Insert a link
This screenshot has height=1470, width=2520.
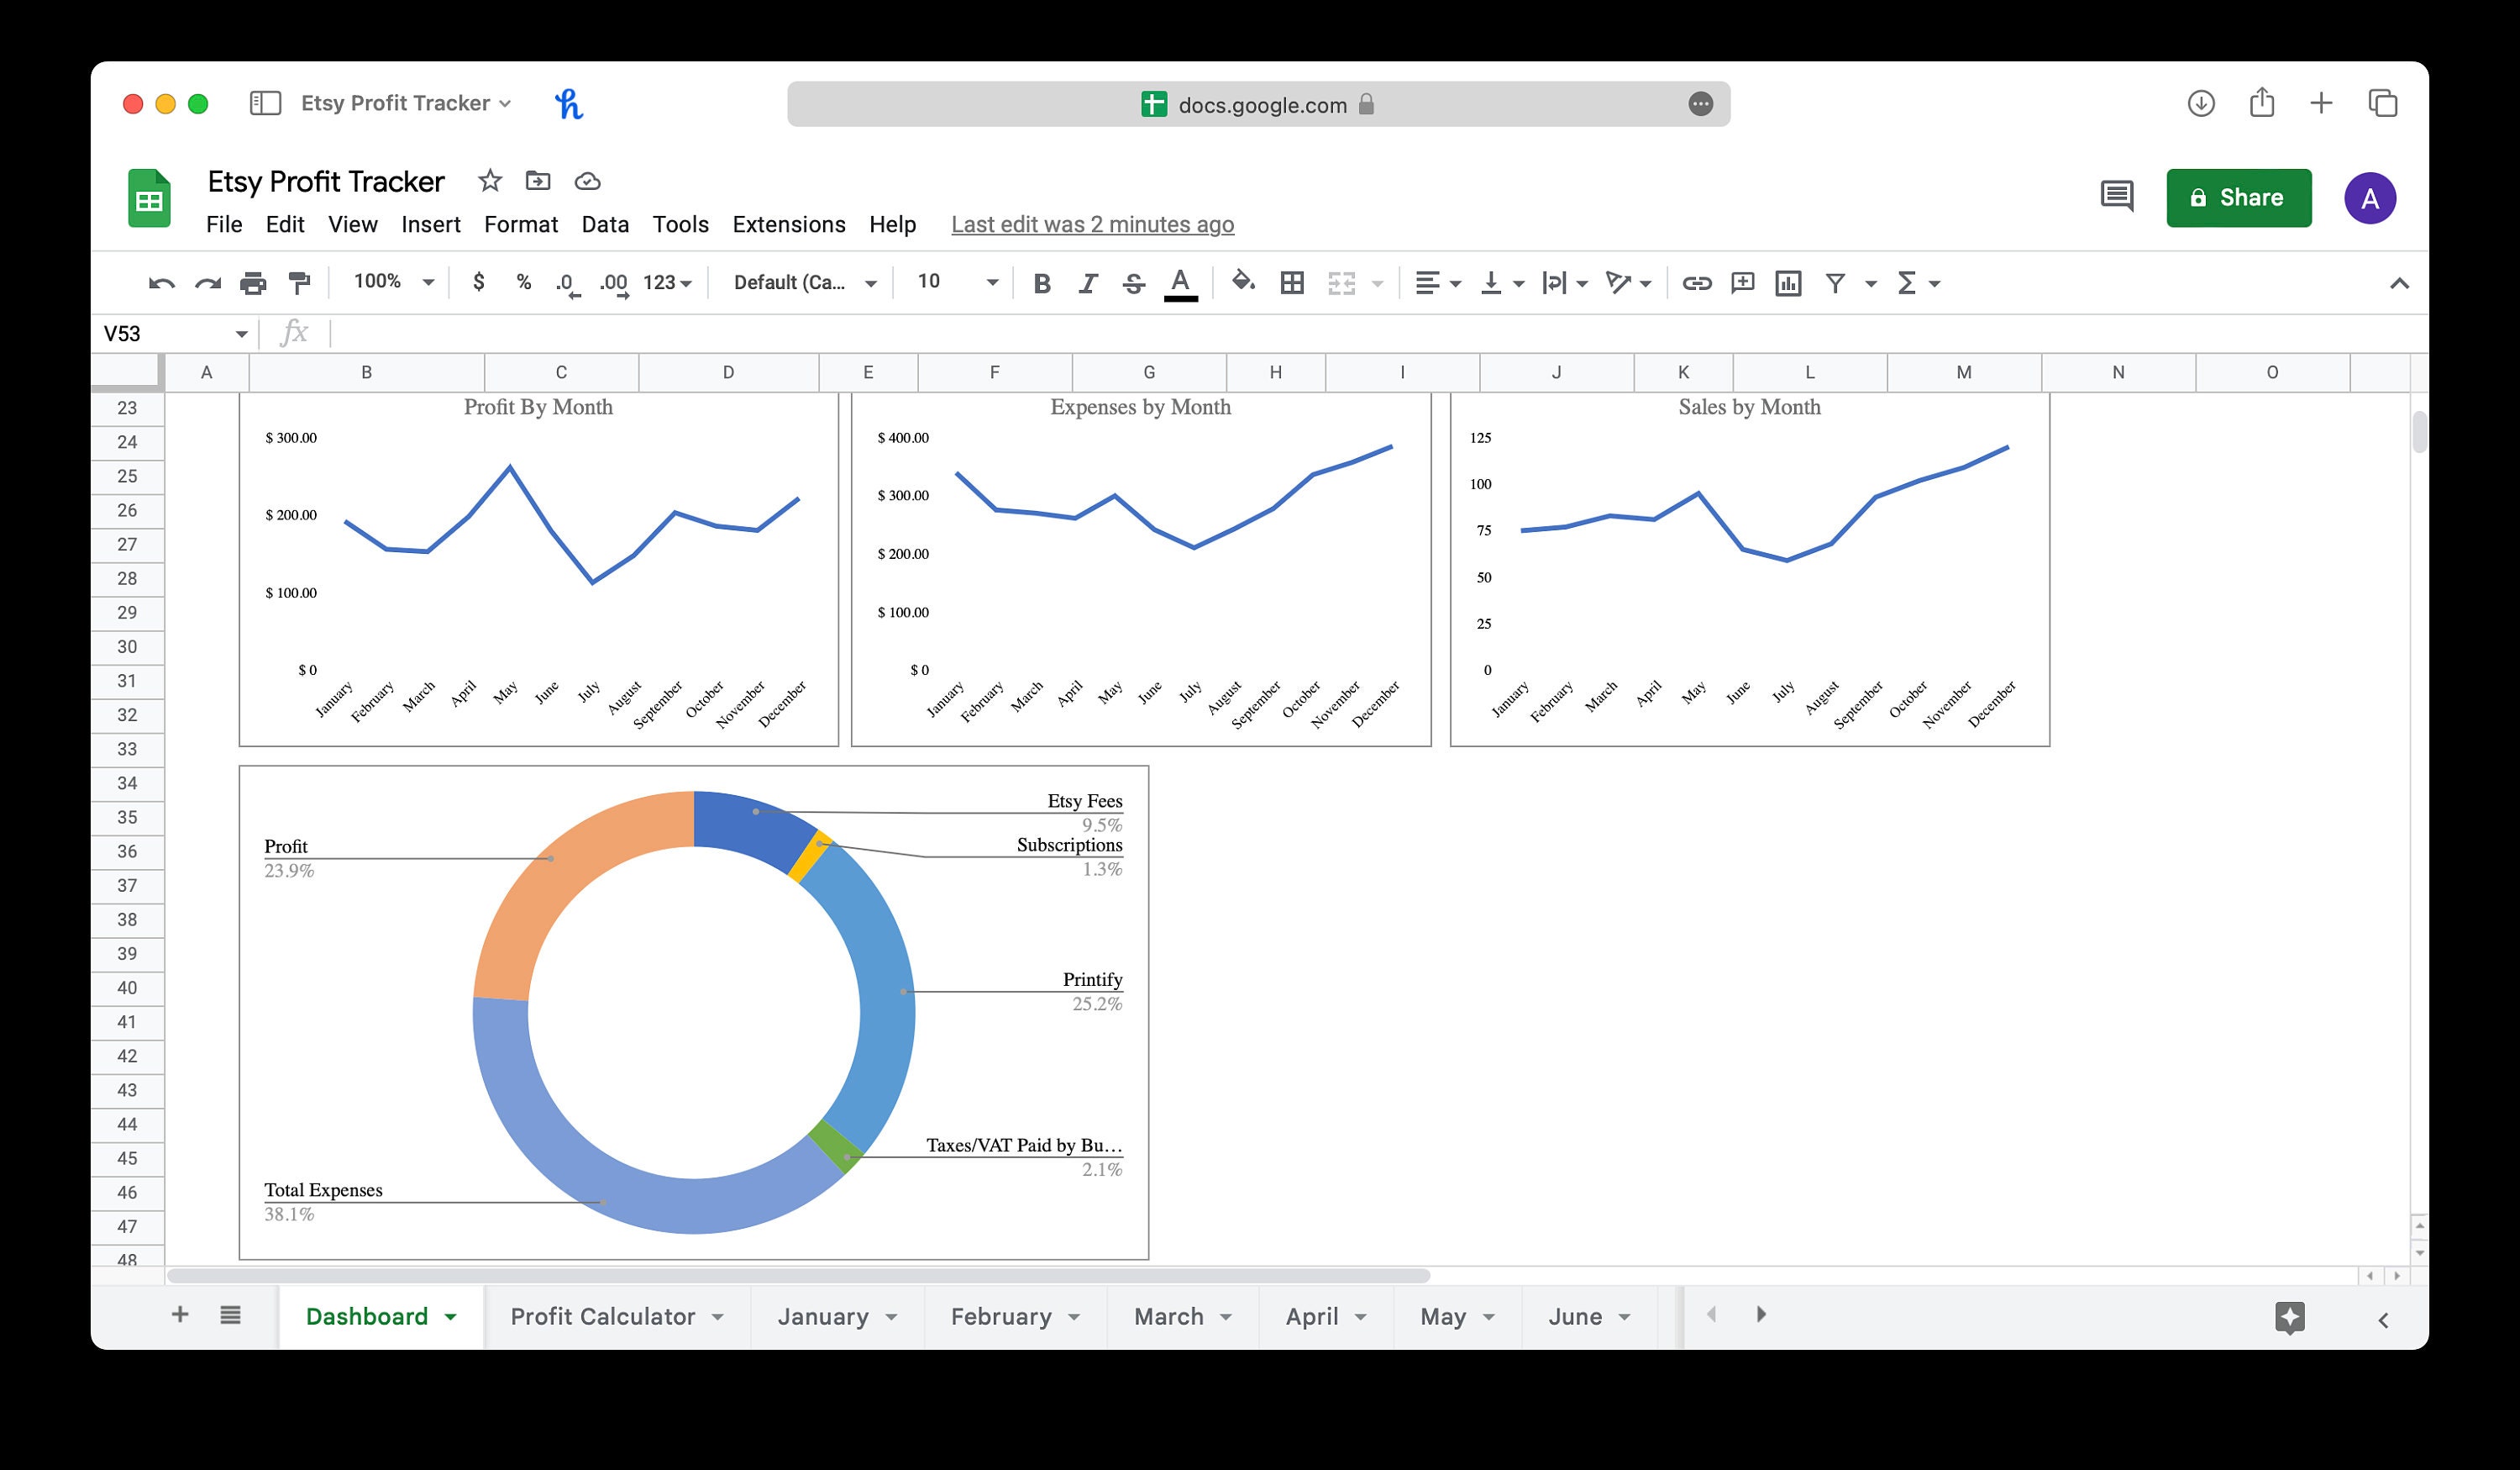tap(1698, 283)
